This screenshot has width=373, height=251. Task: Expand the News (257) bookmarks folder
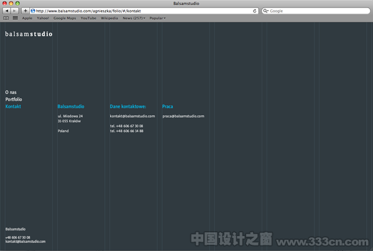point(134,18)
